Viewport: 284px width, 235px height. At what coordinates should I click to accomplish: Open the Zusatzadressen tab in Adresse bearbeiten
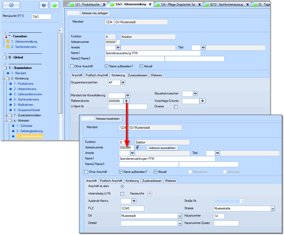pos(152,181)
